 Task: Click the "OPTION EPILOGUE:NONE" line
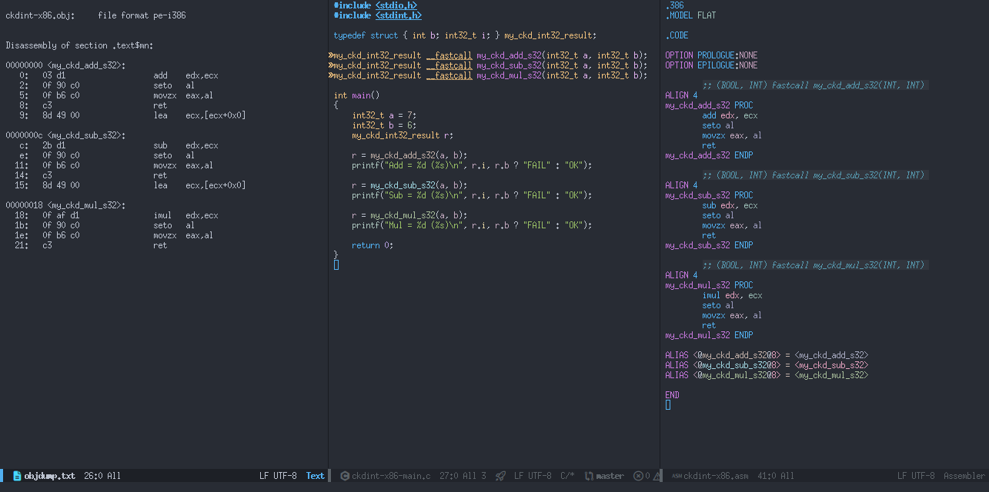711,65
